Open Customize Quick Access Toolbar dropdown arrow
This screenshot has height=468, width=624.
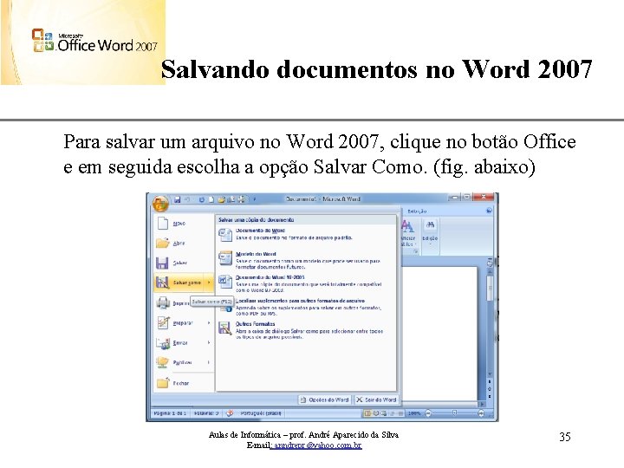255,199
